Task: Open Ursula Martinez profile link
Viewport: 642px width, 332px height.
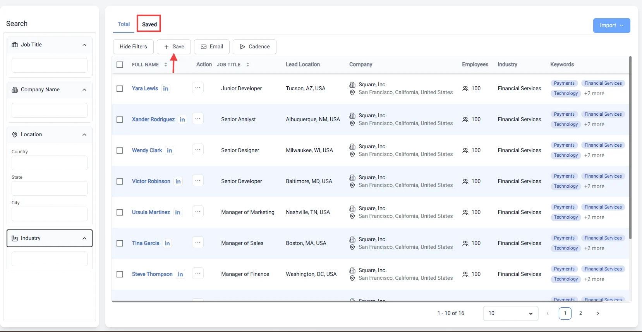Action: [151, 212]
